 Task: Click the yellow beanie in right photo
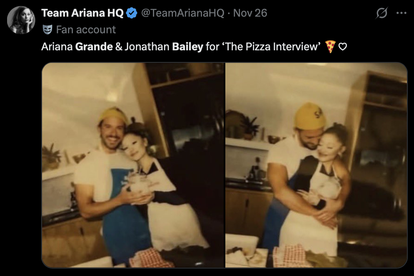pyautogui.click(x=309, y=116)
